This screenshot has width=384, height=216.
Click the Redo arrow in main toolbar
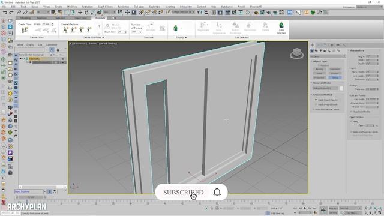[x=11, y=13]
